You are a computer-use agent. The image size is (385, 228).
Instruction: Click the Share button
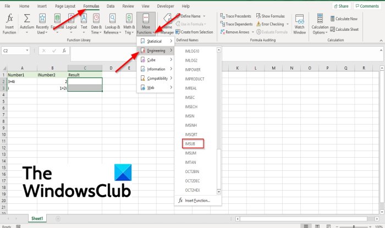(342, 6)
